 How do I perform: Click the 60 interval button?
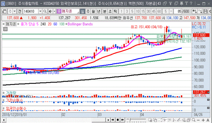(159, 11)
